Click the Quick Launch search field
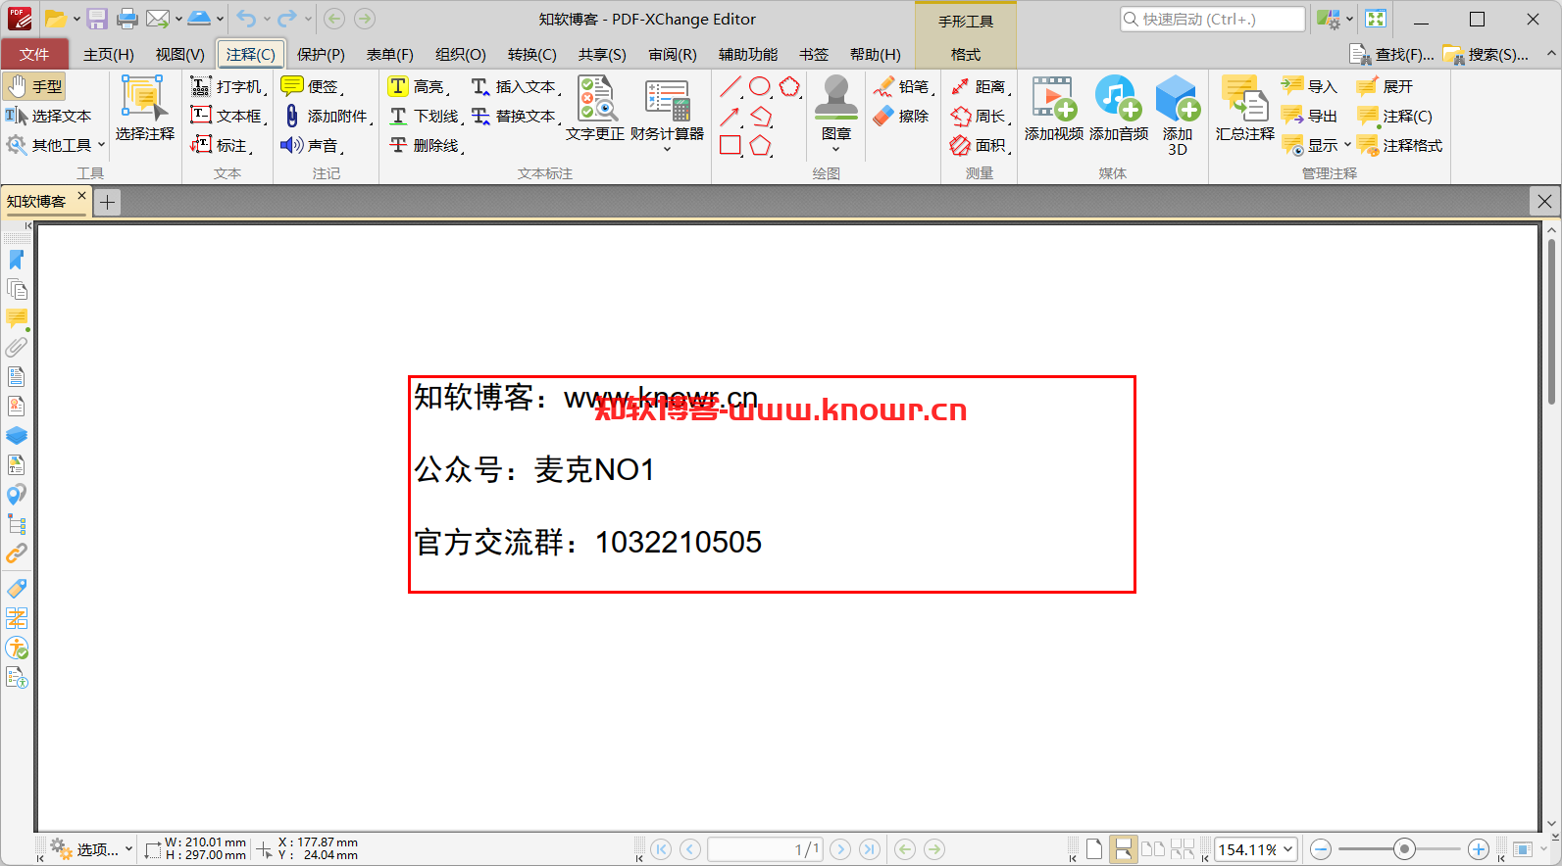 coord(1213,19)
